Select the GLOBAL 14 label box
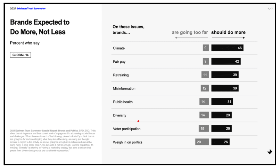 tap(21, 55)
